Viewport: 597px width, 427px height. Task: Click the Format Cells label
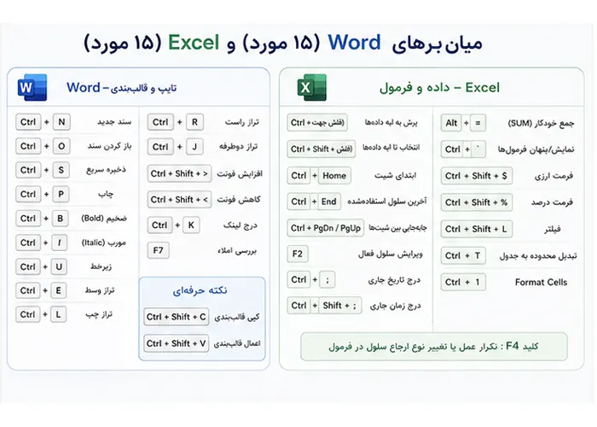point(541,283)
